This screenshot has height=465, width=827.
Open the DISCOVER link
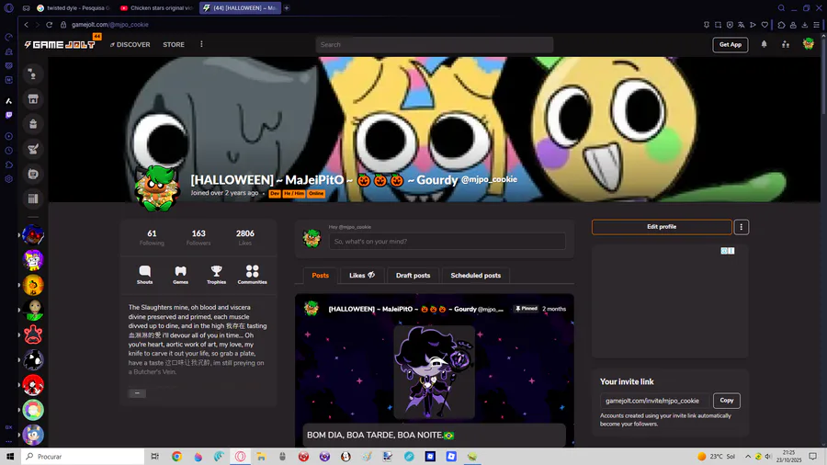pyautogui.click(x=130, y=45)
